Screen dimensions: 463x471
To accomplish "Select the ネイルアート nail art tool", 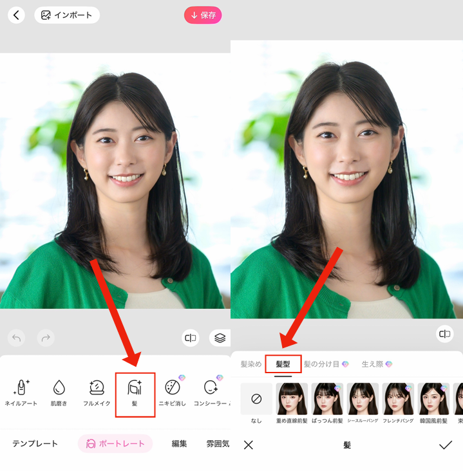I will (x=21, y=393).
